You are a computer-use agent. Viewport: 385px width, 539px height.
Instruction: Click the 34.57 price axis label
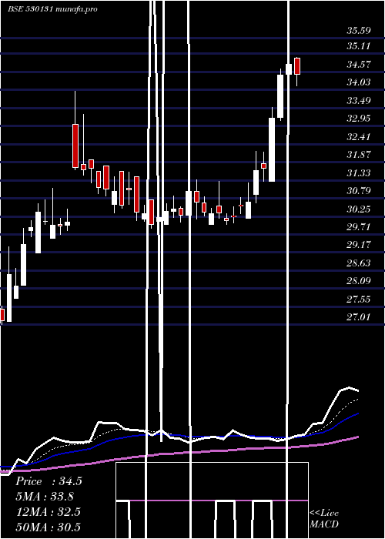[359, 64]
